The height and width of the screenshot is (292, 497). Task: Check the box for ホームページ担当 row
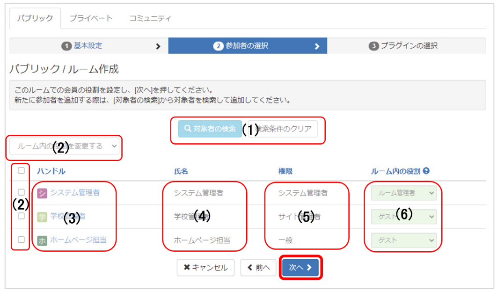(x=21, y=240)
